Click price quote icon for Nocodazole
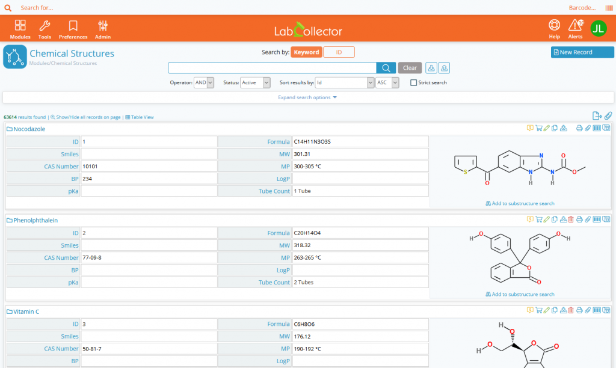The height and width of the screenshot is (368, 616). 530,128
